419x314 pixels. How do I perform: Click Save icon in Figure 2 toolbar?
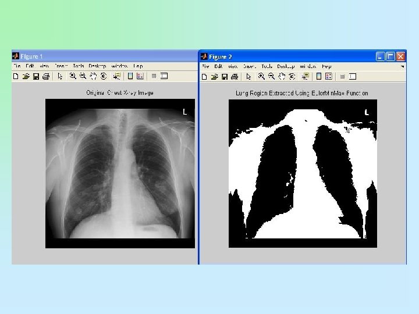[x=225, y=77]
